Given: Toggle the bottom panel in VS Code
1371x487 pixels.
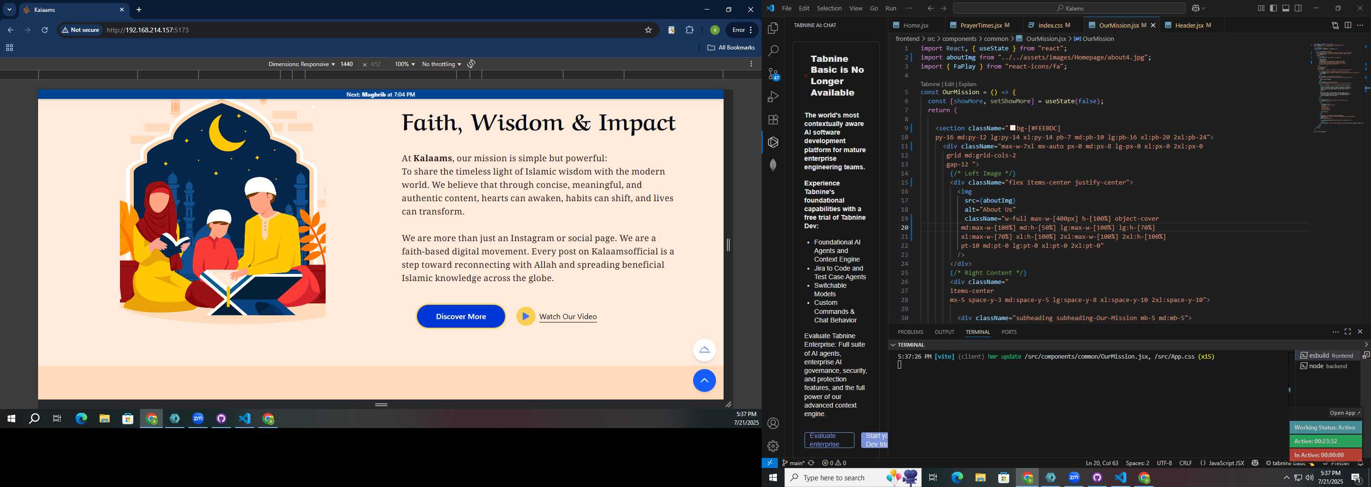Looking at the screenshot, I should tap(1286, 8).
